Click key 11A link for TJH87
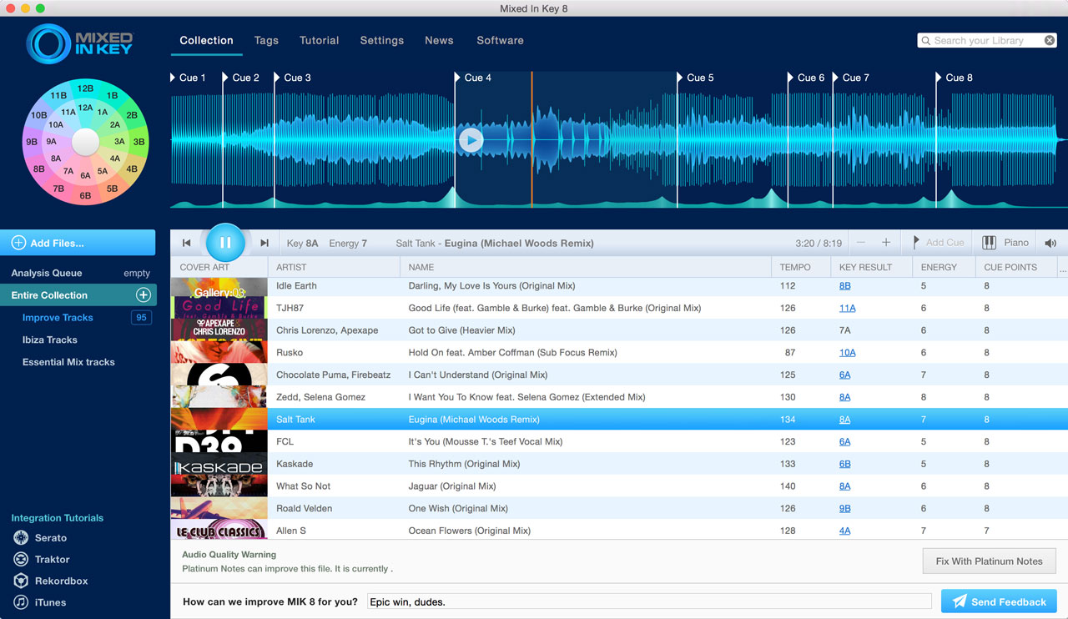 (848, 308)
